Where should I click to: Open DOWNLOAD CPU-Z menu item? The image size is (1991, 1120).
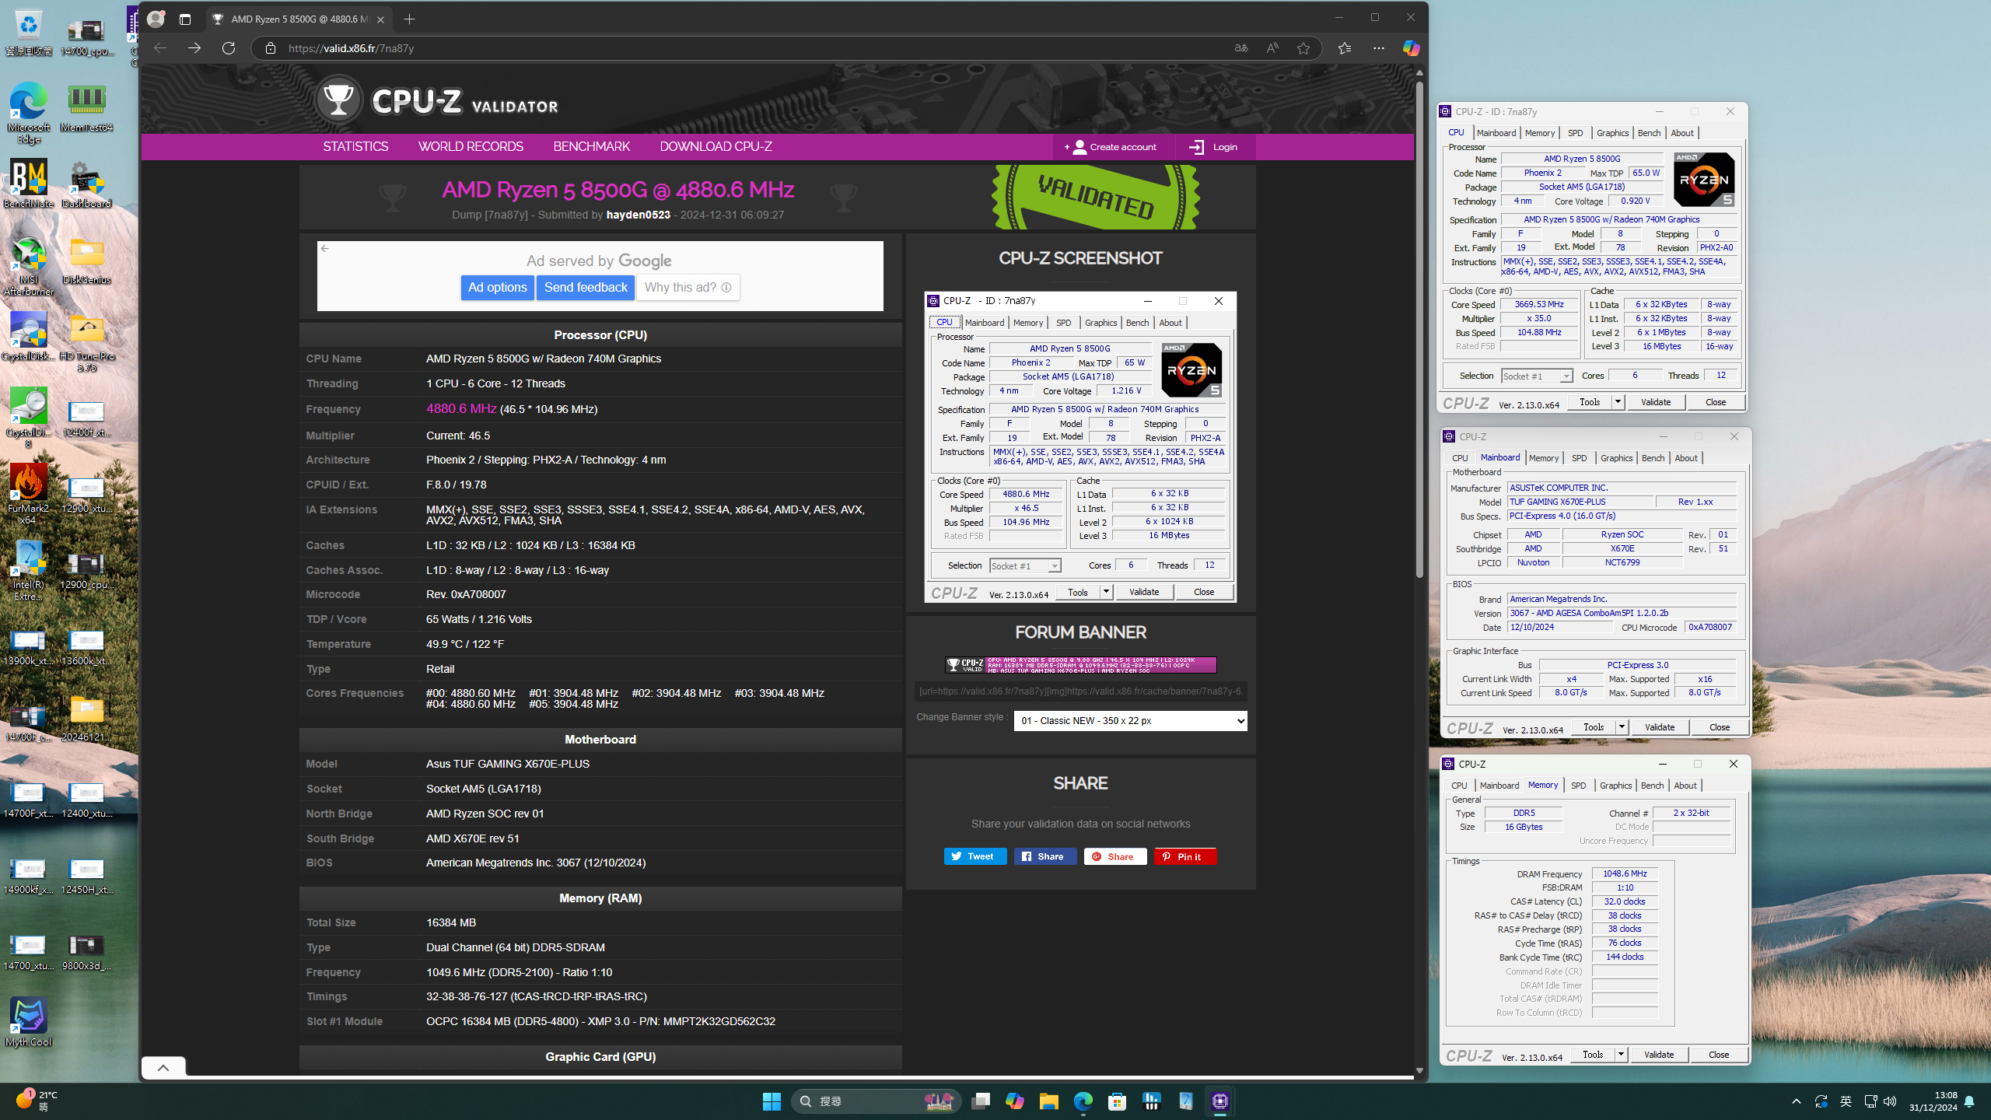716,147
